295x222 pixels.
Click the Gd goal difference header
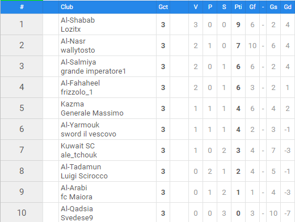point(288,7)
